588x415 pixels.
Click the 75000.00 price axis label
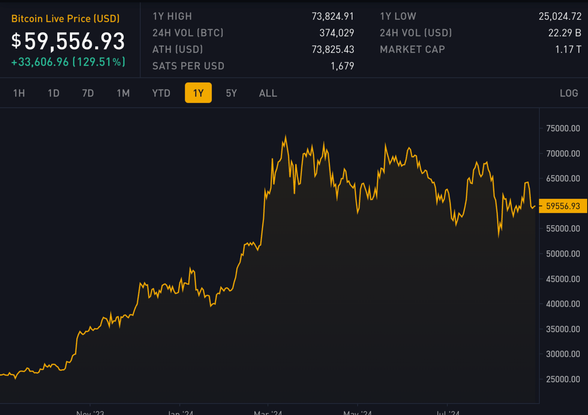563,128
